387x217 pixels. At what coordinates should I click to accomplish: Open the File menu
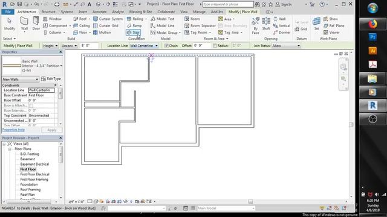[x=8, y=12]
